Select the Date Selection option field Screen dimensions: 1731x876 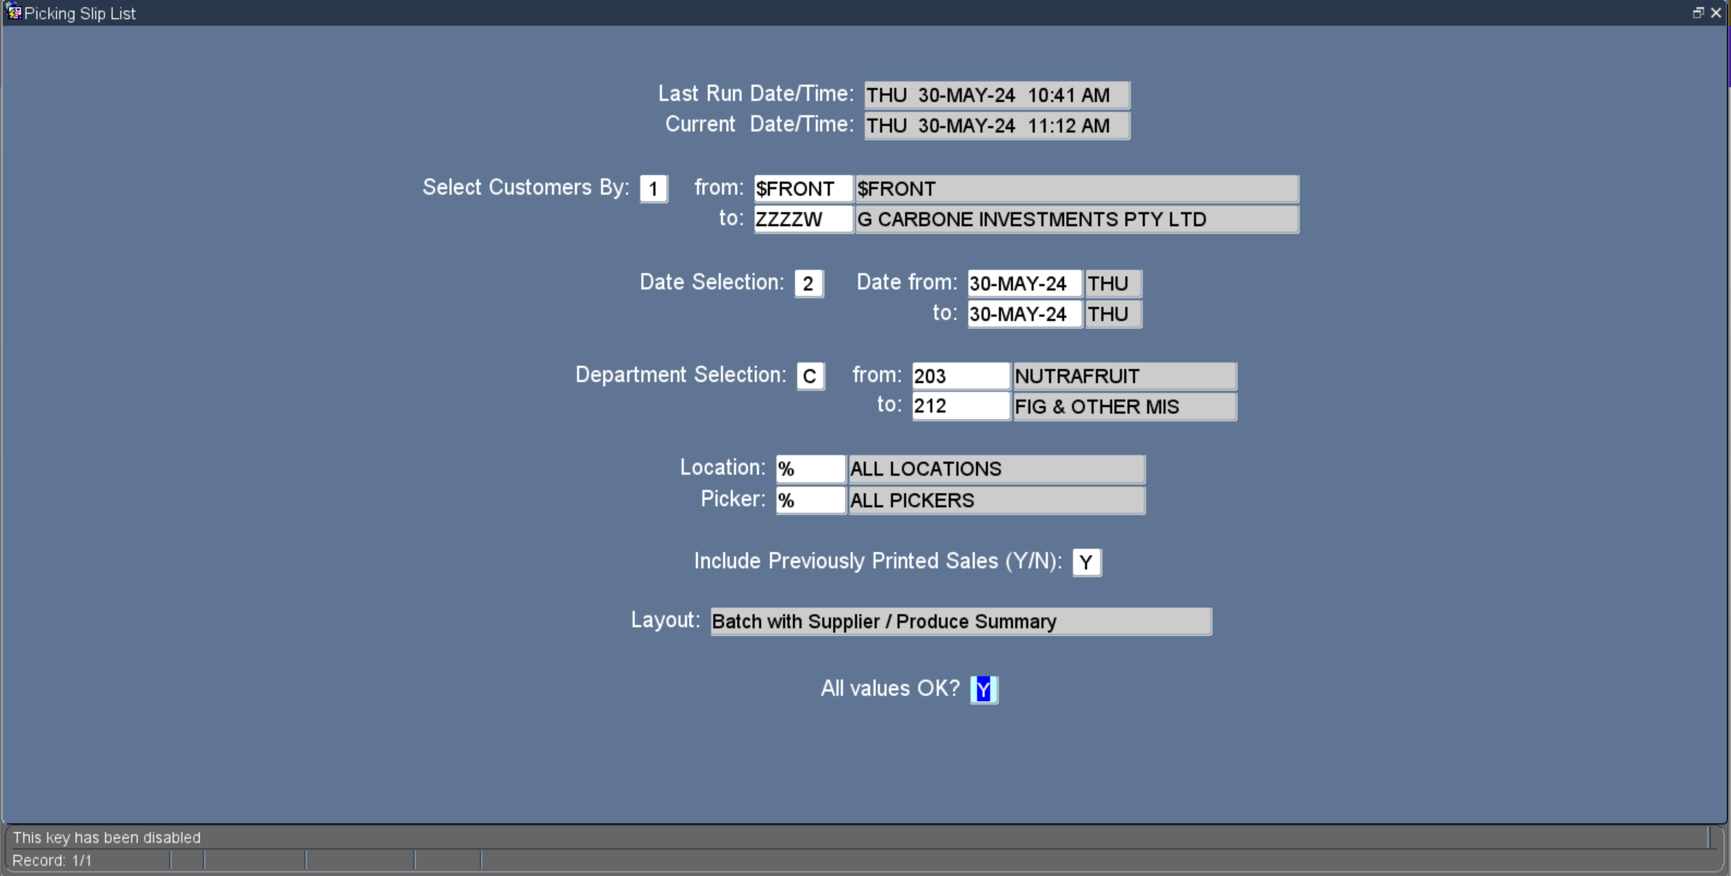click(x=808, y=284)
